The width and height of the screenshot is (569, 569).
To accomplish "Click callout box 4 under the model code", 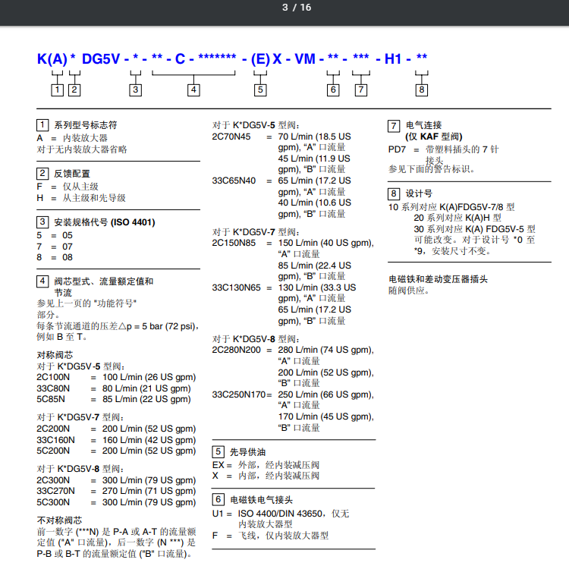I will 193,90.
